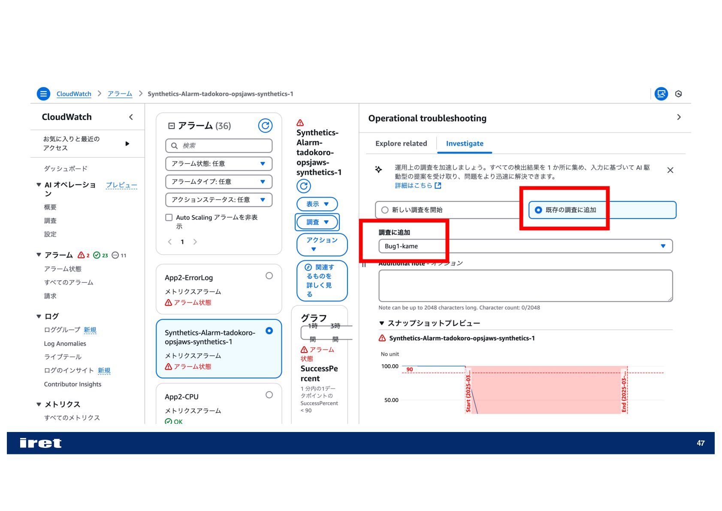The width and height of the screenshot is (722, 511).
Task: Refresh the Synthetics alarm detail icon
Action: point(304,186)
